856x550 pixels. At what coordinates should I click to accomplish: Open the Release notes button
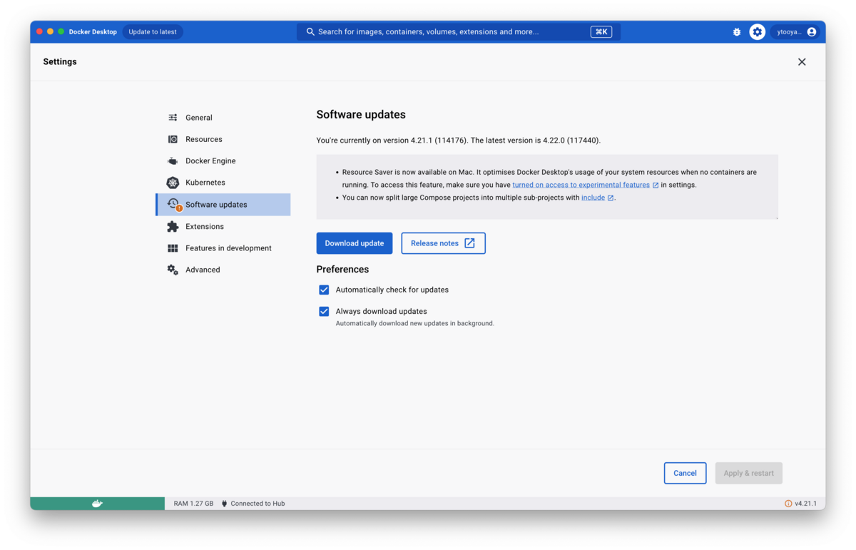pos(443,243)
